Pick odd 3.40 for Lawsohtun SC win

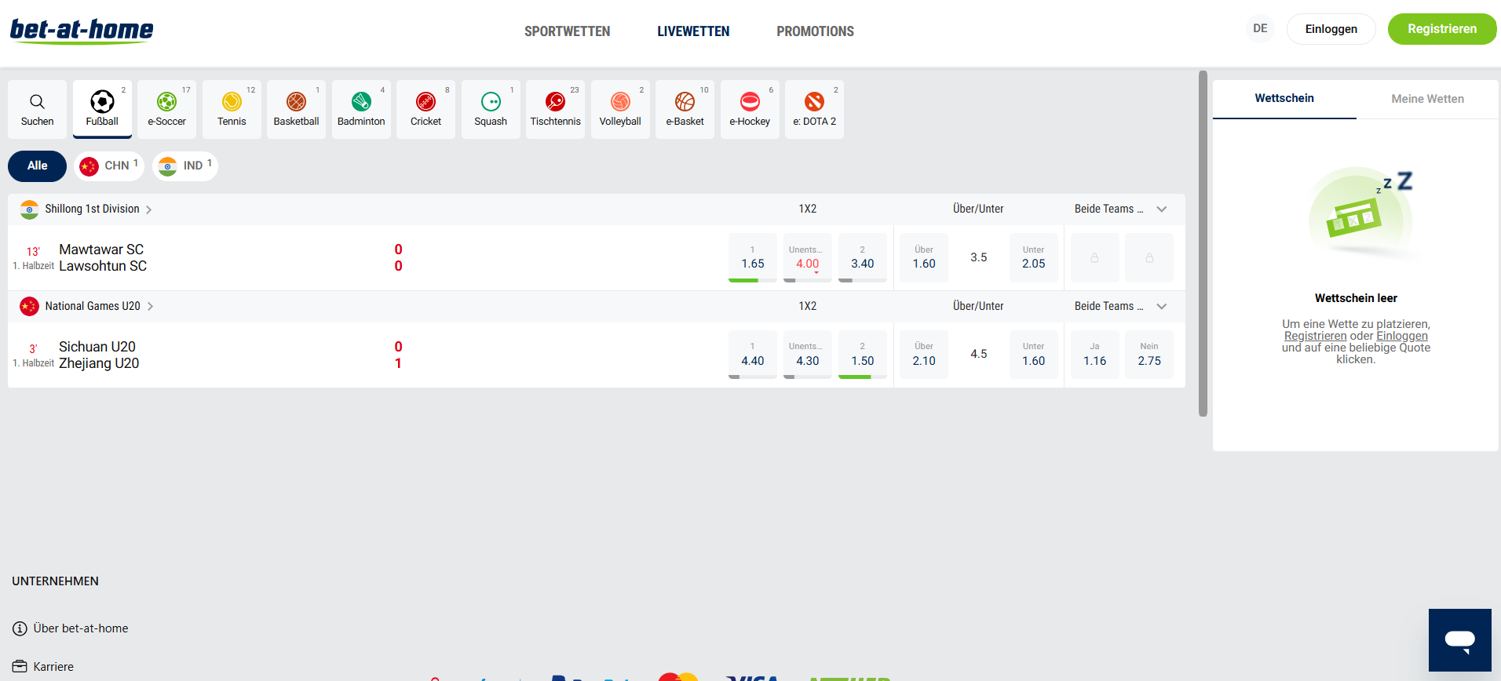tap(863, 257)
